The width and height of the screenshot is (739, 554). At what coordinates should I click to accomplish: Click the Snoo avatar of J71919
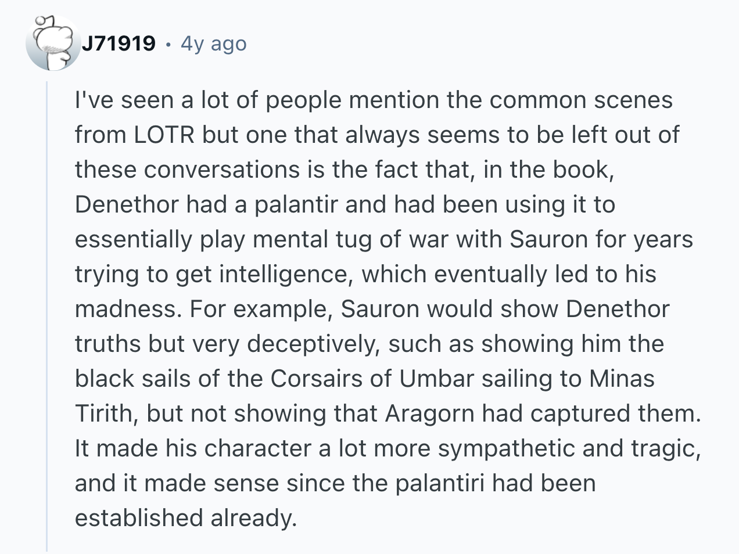click(52, 44)
